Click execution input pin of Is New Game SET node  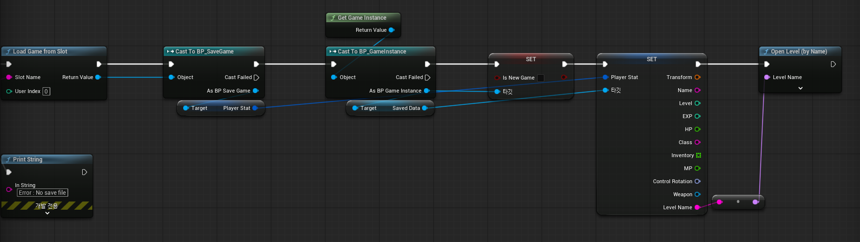[496, 64]
